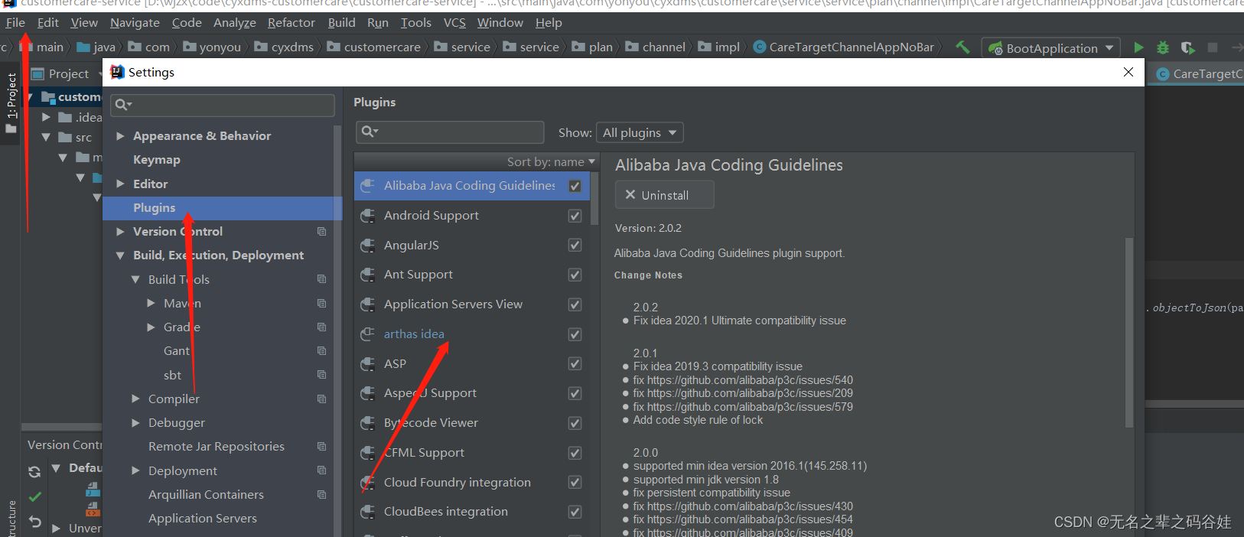Run with coverage icon in toolbar
Screen dimensions: 1244x537
pyautogui.click(x=1187, y=47)
